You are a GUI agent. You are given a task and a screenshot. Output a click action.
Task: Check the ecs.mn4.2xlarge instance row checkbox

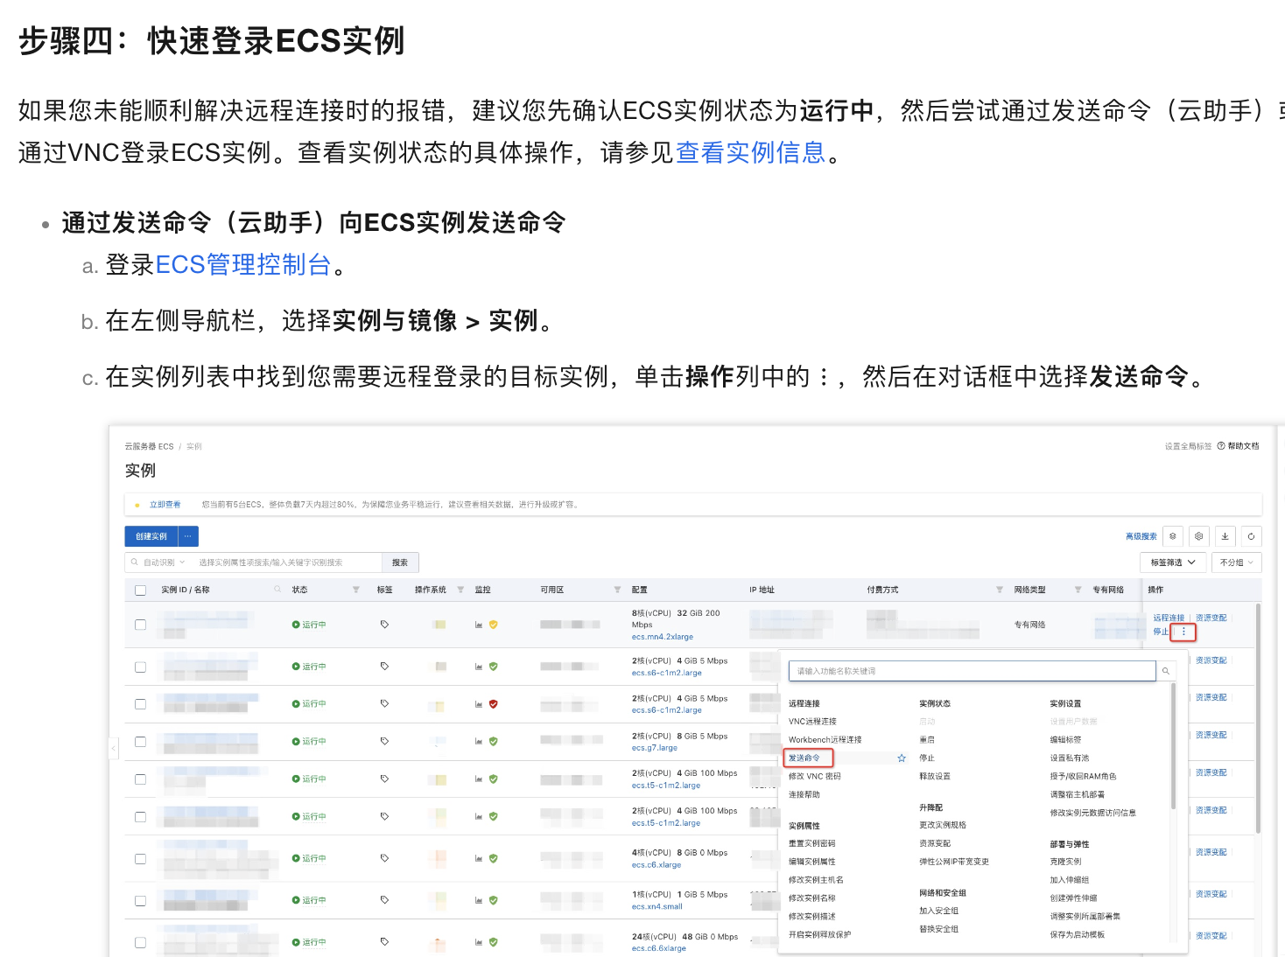140,625
